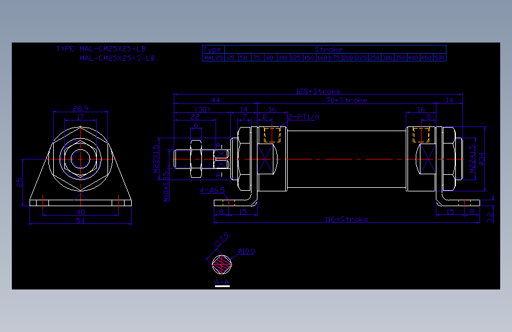Select the 'A-A' section view label

222,282
